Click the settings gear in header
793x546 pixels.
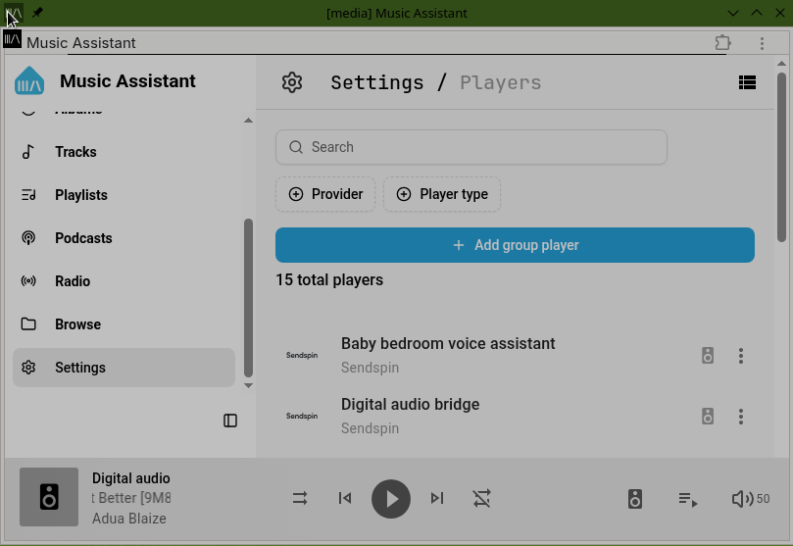[x=291, y=82]
